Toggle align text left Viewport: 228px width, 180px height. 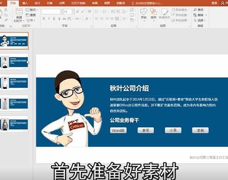[x=96, y=19]
